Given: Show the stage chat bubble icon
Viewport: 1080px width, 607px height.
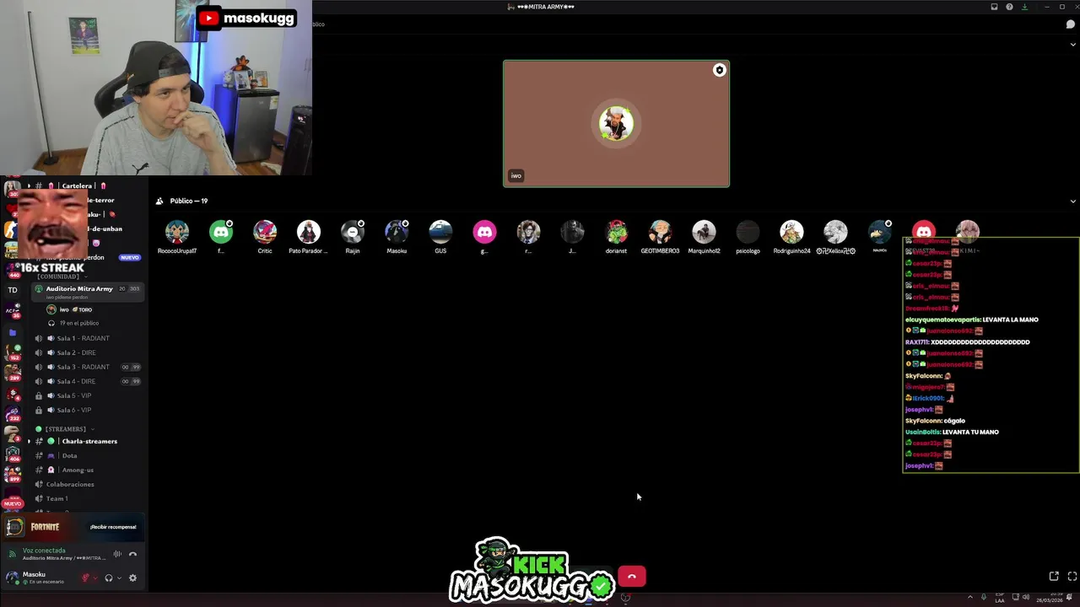Looking at the screenshot, I should (x=1071, y=24).
